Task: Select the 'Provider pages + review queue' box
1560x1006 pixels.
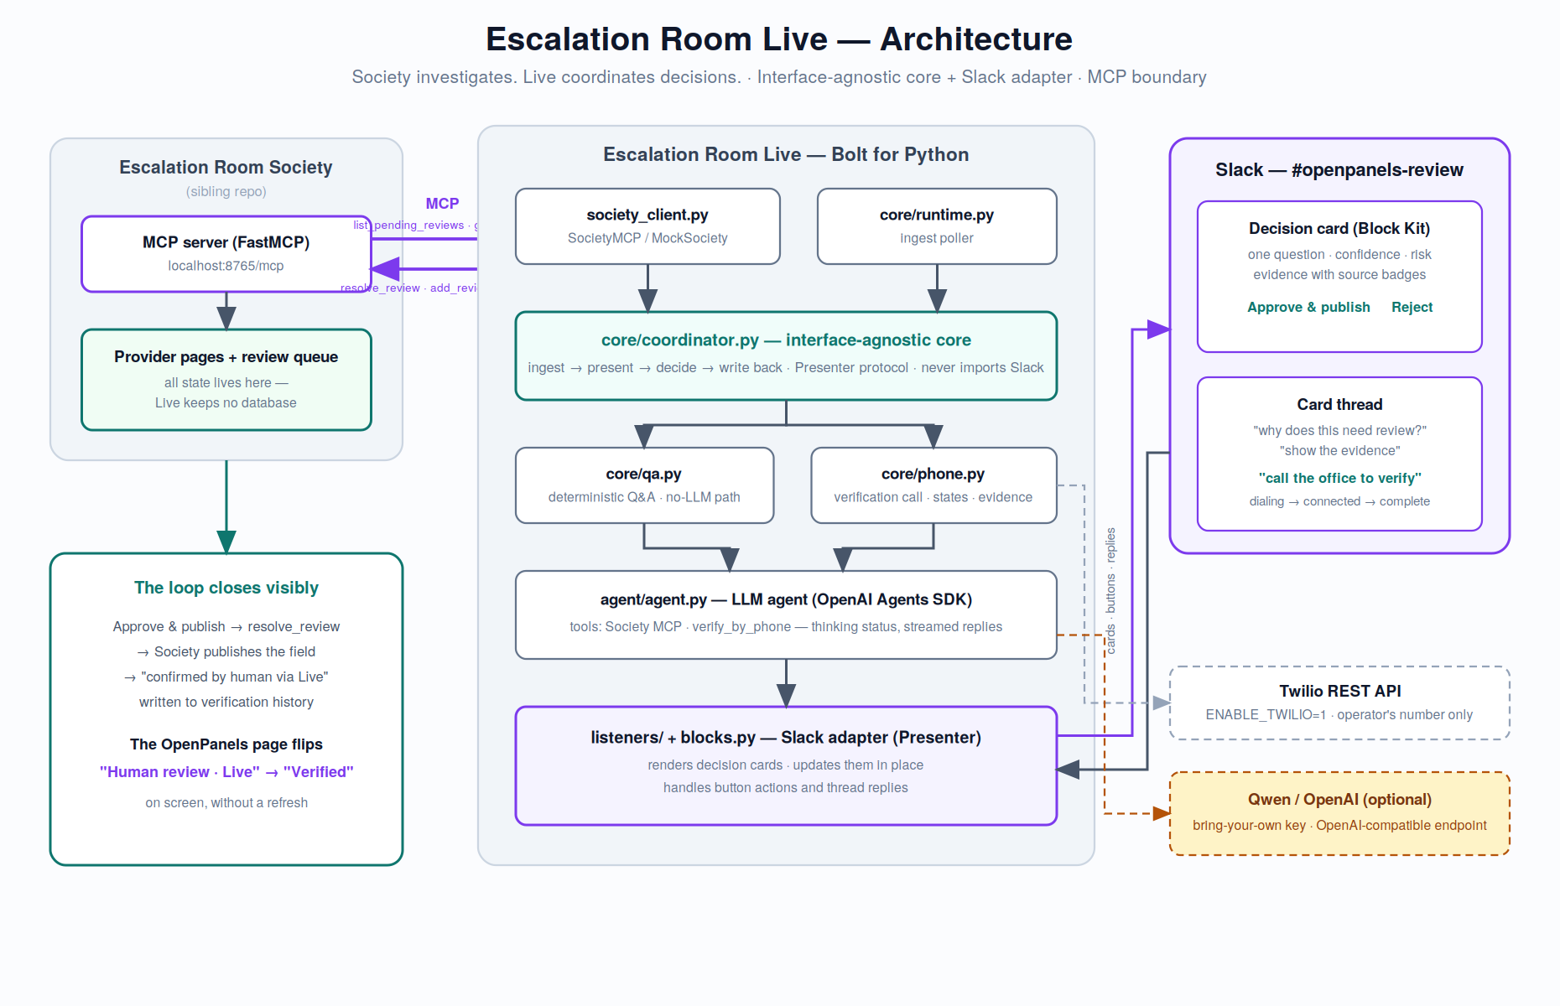Action: point(226,380)
